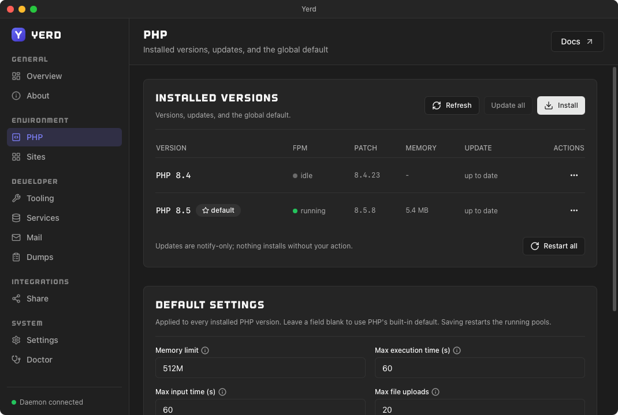Click the gray idle status dot
The image size is (618, 415).
click(x=295, y=176)
